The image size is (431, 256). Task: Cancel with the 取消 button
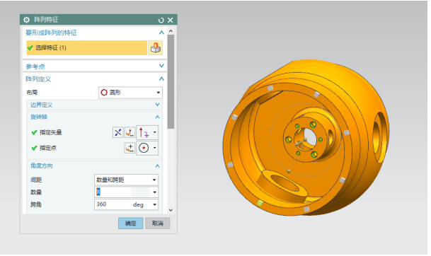(x=158, y=223)
